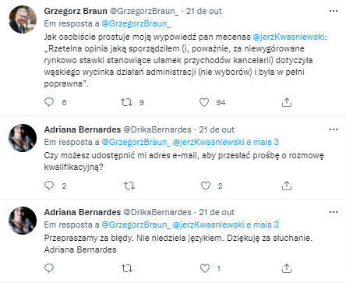Retweet Adriana's tweet about adres e-mail

point(129,186)
